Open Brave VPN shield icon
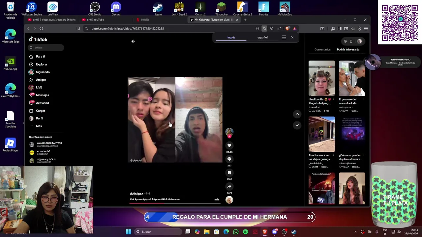Screen dimensions: 422x237 coord(359,29)
